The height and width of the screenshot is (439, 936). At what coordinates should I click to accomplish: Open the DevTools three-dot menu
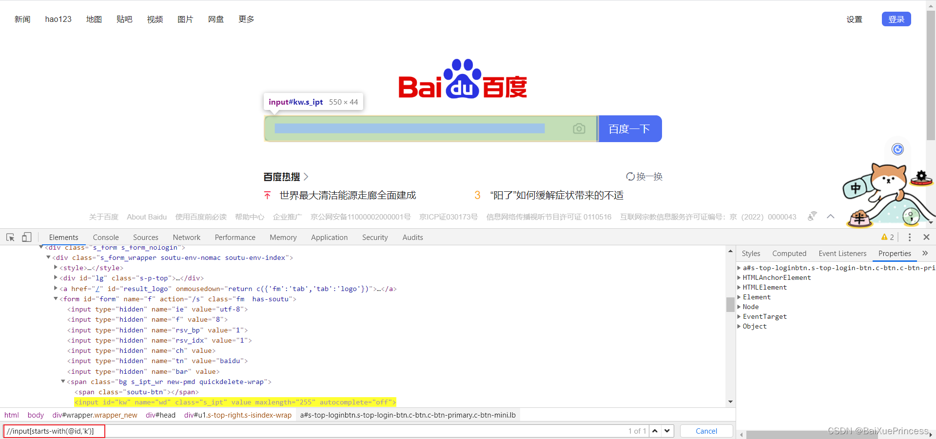910,237
